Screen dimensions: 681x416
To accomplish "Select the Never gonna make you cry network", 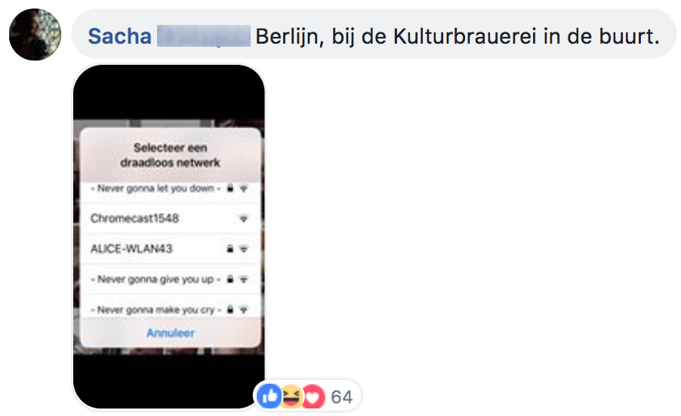I will click(171, 307).
